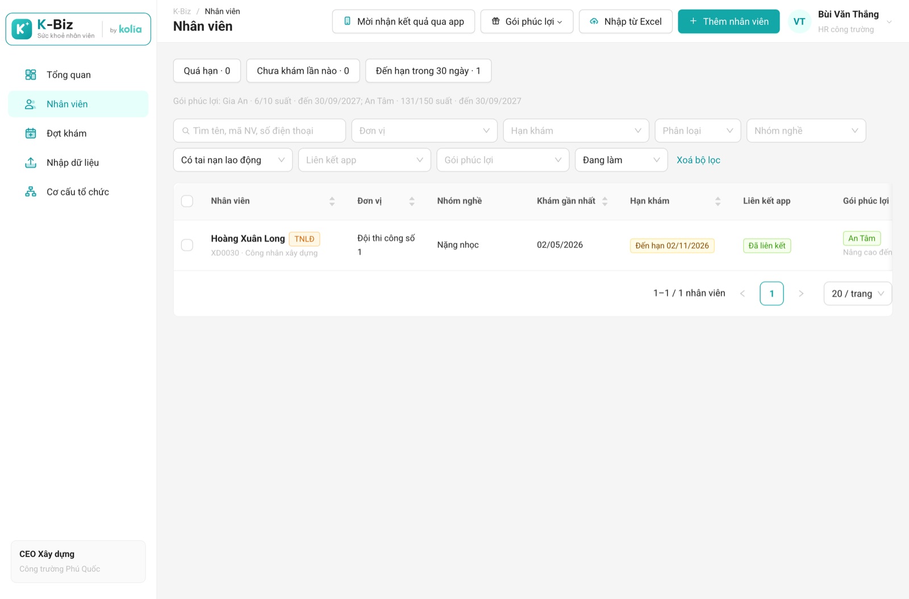
Task: Expand the Bùi Văn Thắng account menu
Action: pyautogui.click(x=889, y=22)
